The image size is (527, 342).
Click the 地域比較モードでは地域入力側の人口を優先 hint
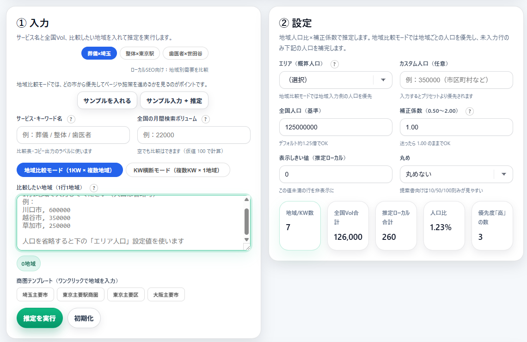(325, 97)
